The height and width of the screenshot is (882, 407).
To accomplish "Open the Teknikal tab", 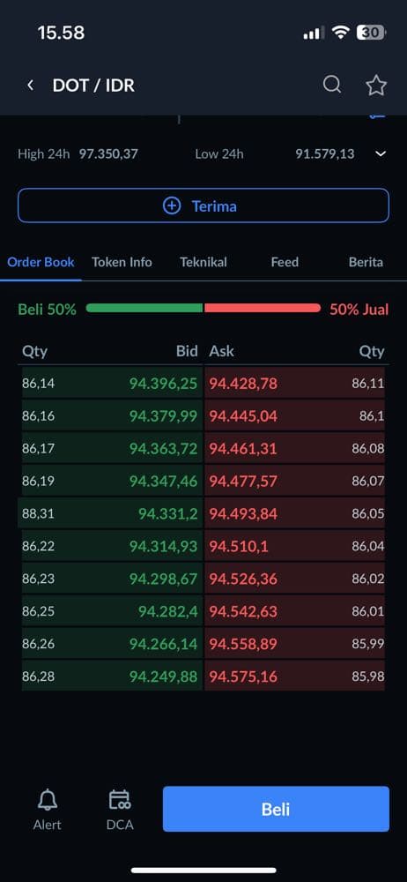I will [203, 262].
